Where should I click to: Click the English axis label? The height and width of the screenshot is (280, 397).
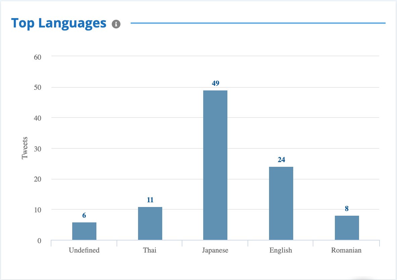(281, 250)
